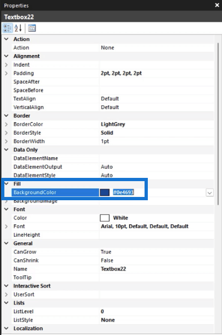Click the blue BackgroundColor swatch
The image size is (222, 335).
105,192
